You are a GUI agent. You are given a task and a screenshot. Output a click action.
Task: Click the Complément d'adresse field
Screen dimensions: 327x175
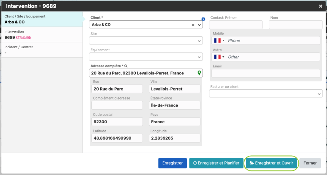point(117,105)
